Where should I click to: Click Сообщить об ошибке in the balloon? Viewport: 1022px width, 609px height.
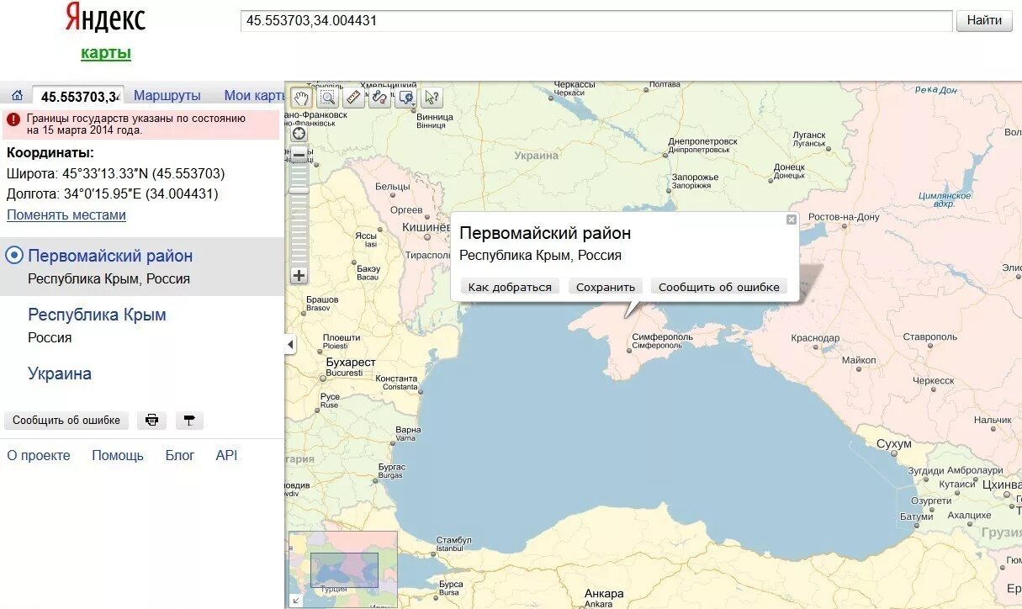click(719, 287)
